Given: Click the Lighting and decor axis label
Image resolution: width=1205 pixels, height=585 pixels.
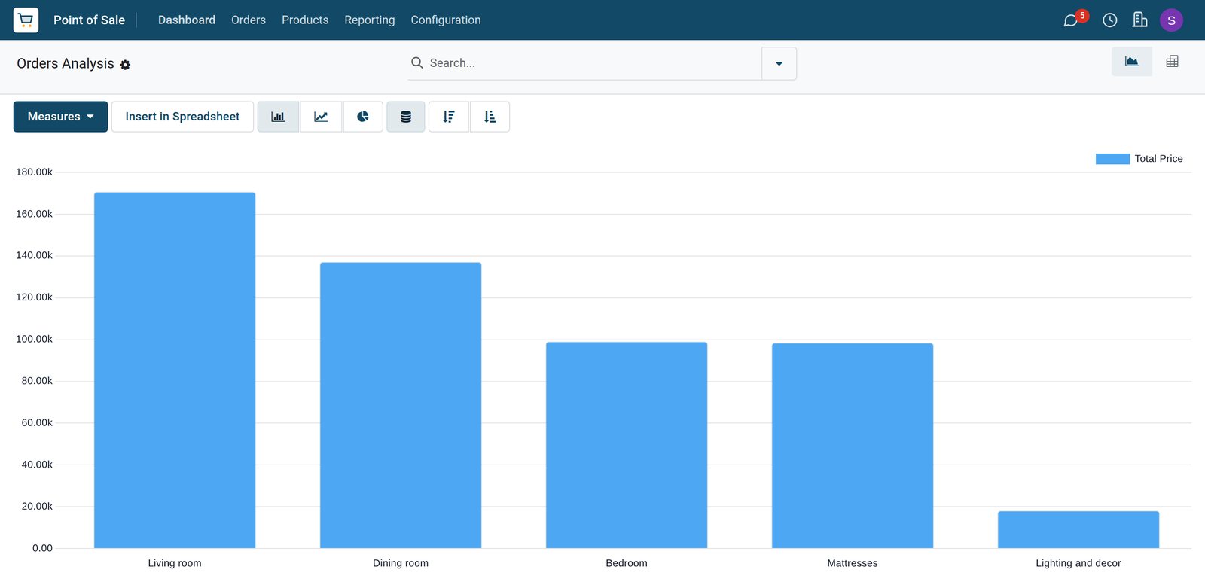Looking at the screenshot, I should [x=1078, y=563].
